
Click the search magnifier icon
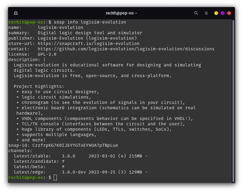[196, 13]
